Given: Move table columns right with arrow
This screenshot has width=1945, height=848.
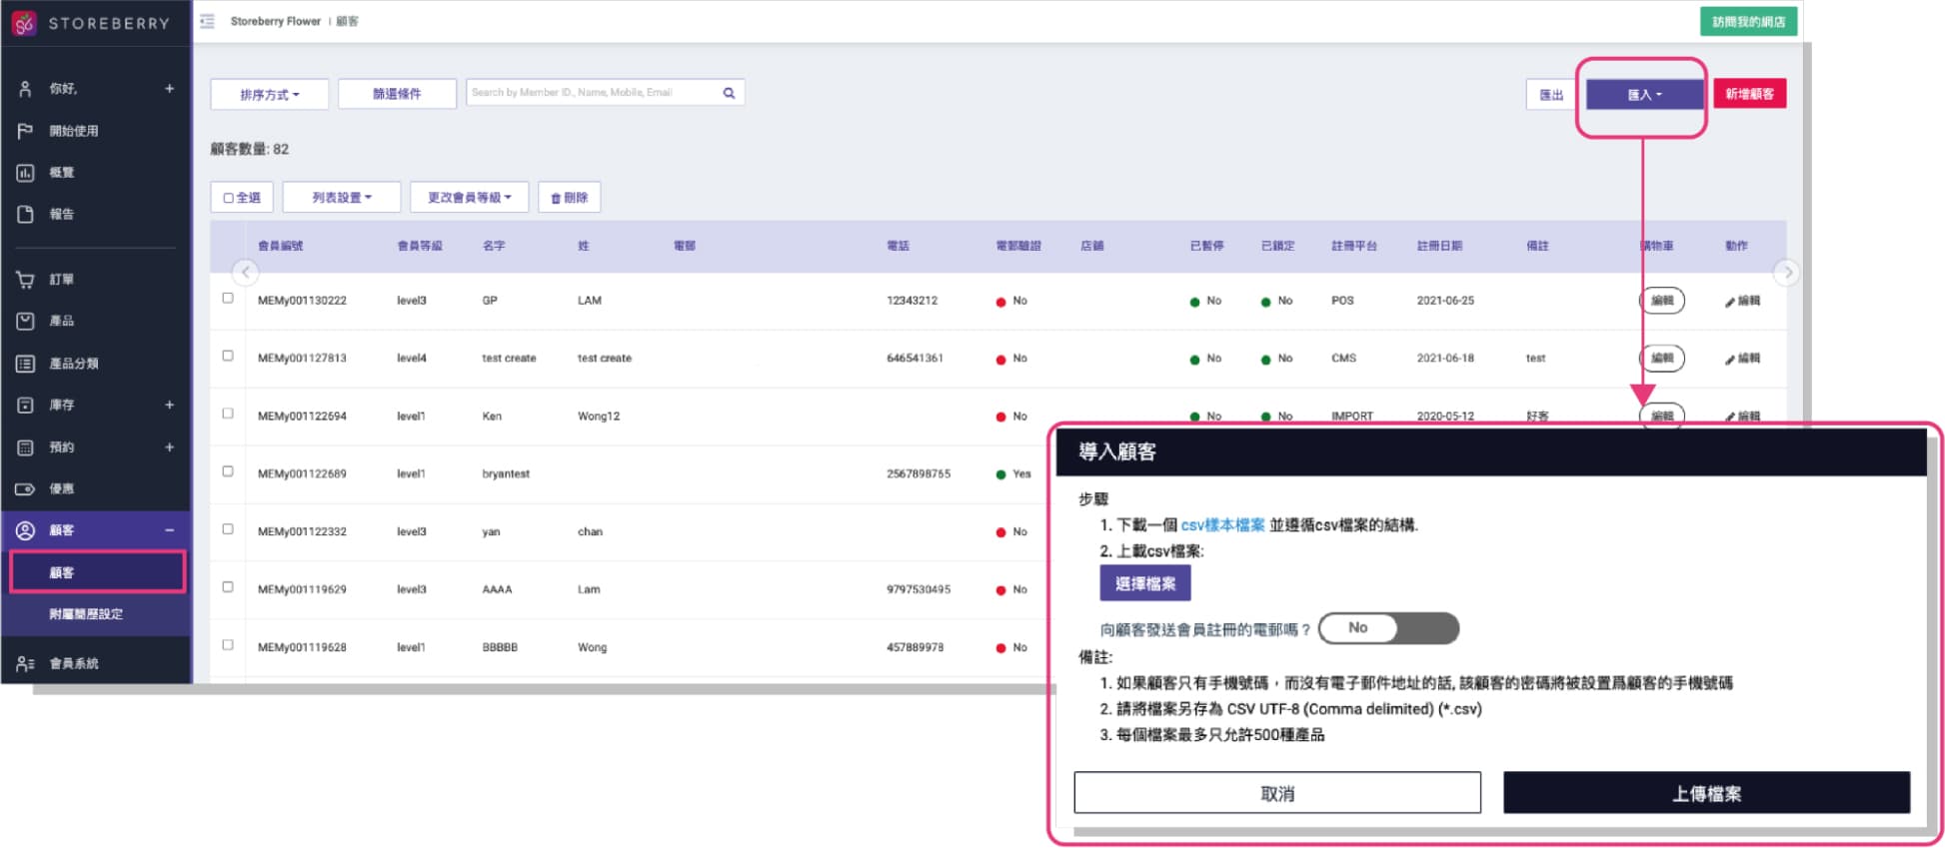Looking at the screenshot, I should click(1787, 272).
